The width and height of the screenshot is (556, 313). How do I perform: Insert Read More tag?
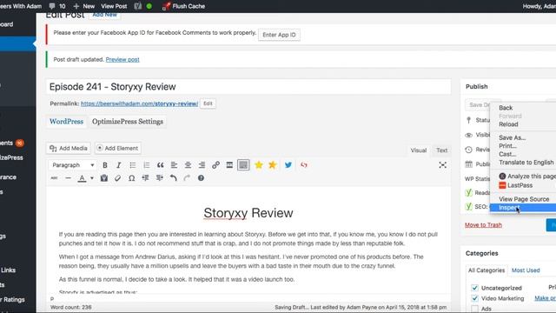point(229,165)
